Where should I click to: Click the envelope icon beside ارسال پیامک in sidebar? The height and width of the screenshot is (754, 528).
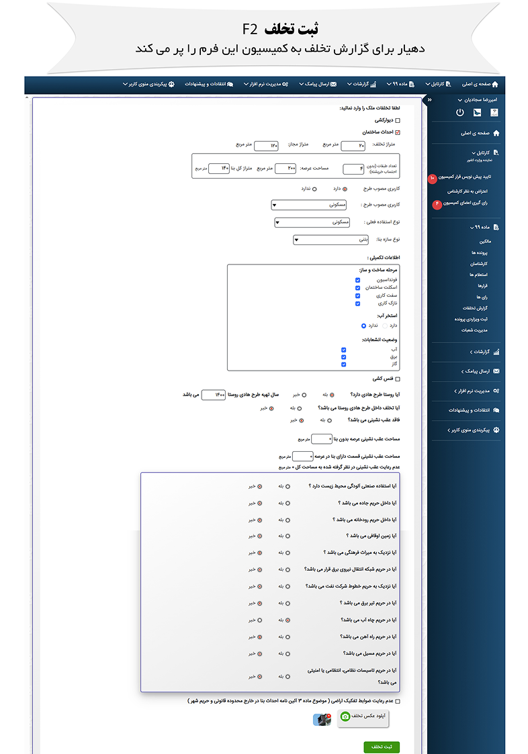496,371
